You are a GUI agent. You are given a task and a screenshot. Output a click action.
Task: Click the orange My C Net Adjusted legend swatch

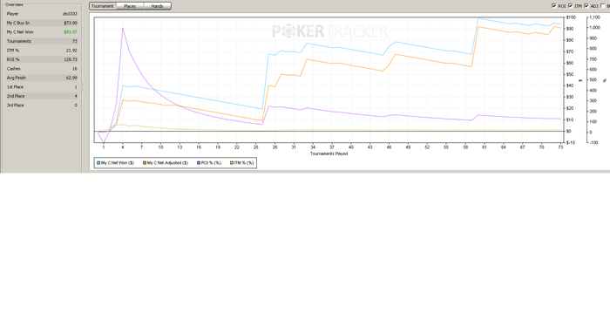pos(145,163)
